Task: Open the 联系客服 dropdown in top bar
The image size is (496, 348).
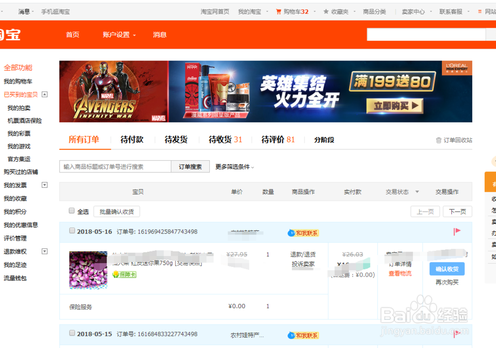Action: pyautogui.click(x=454, y=12)
